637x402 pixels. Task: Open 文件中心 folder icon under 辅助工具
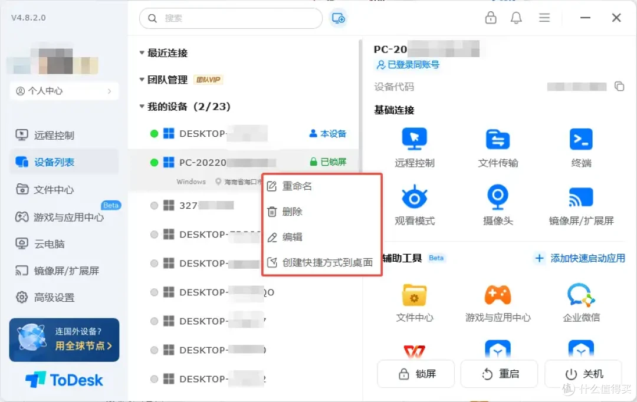pyautogui.click(x=415, y=295)
